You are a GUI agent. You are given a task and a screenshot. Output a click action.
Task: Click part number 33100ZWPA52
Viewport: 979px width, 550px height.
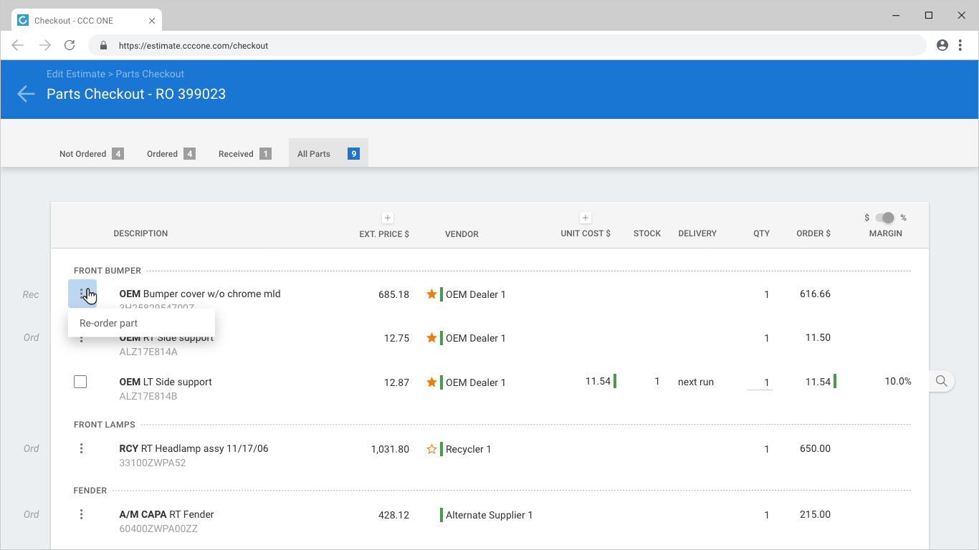(x=153, y=463)
